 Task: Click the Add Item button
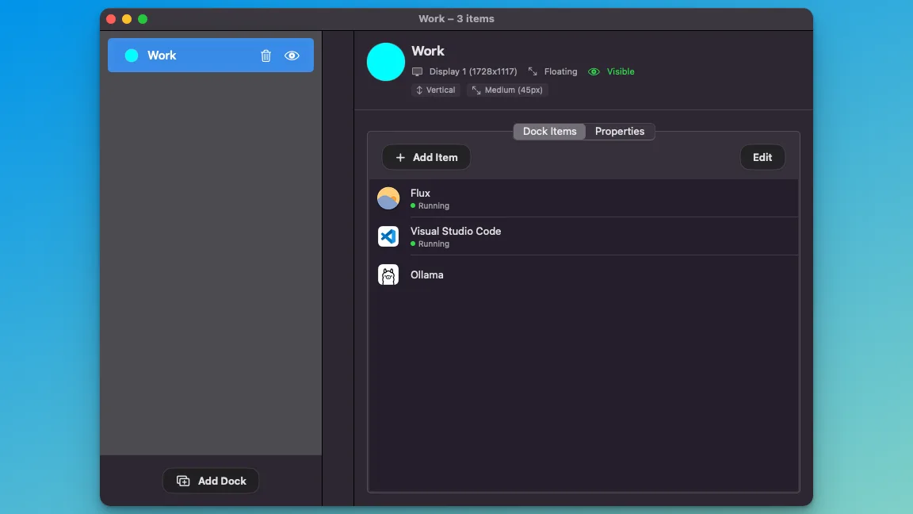click(x=426, y=157)
